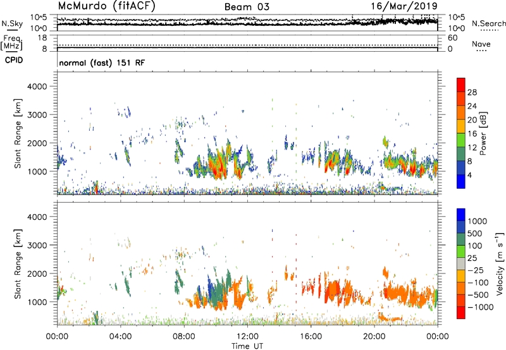Click the red bottom of the velocity colorbar
Screen dimensions: 506x350
461,313
